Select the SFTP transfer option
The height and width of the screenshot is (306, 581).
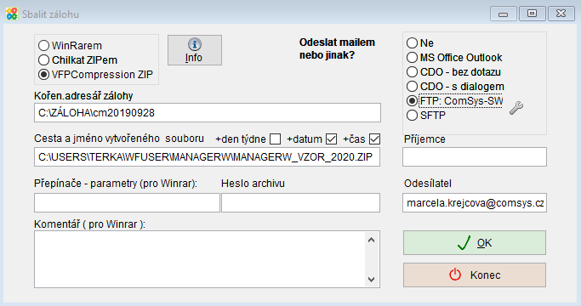point(412,116)
